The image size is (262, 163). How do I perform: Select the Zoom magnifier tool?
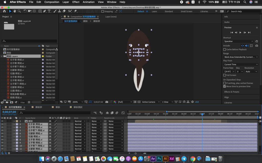(19, 11)
